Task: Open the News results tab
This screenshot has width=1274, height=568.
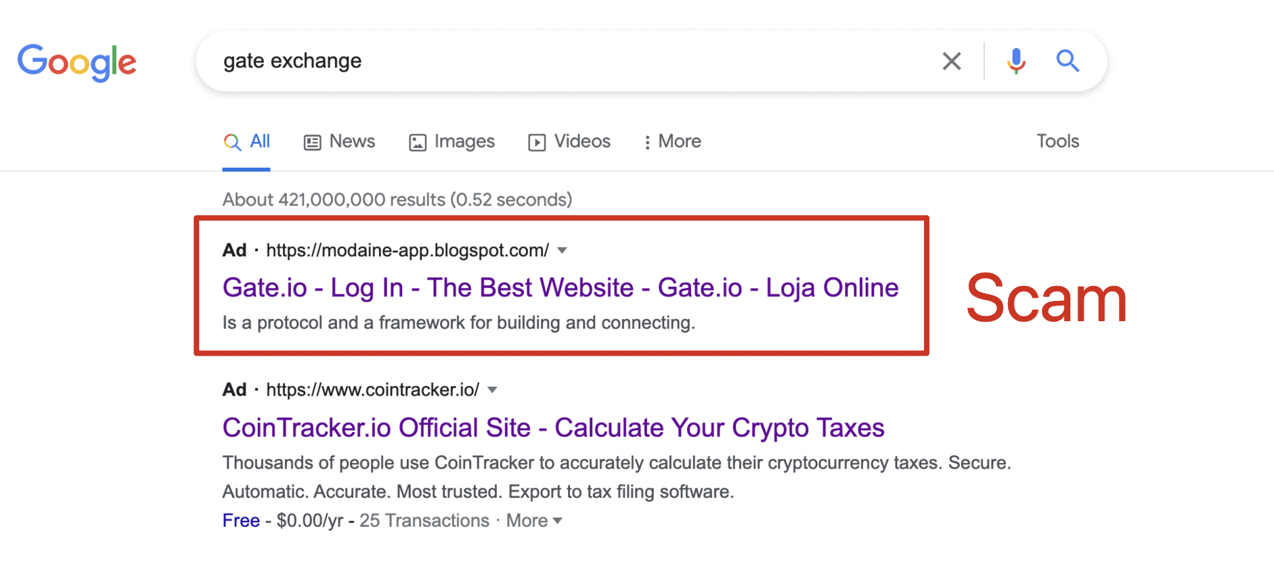Action: coord(339,141)
